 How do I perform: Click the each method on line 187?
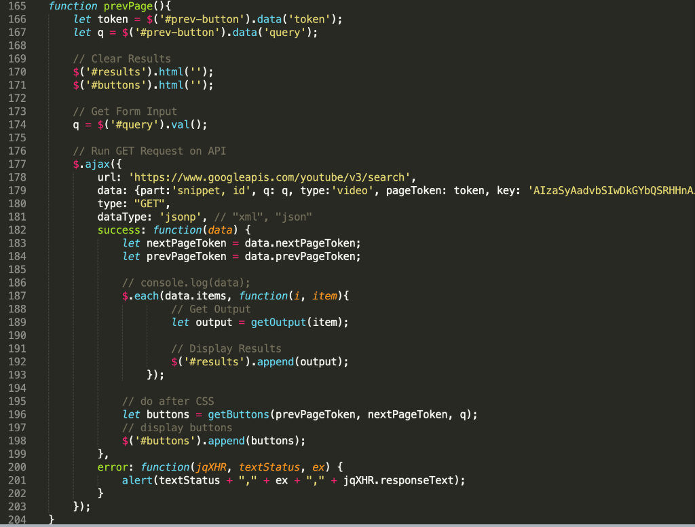(147, 296)
